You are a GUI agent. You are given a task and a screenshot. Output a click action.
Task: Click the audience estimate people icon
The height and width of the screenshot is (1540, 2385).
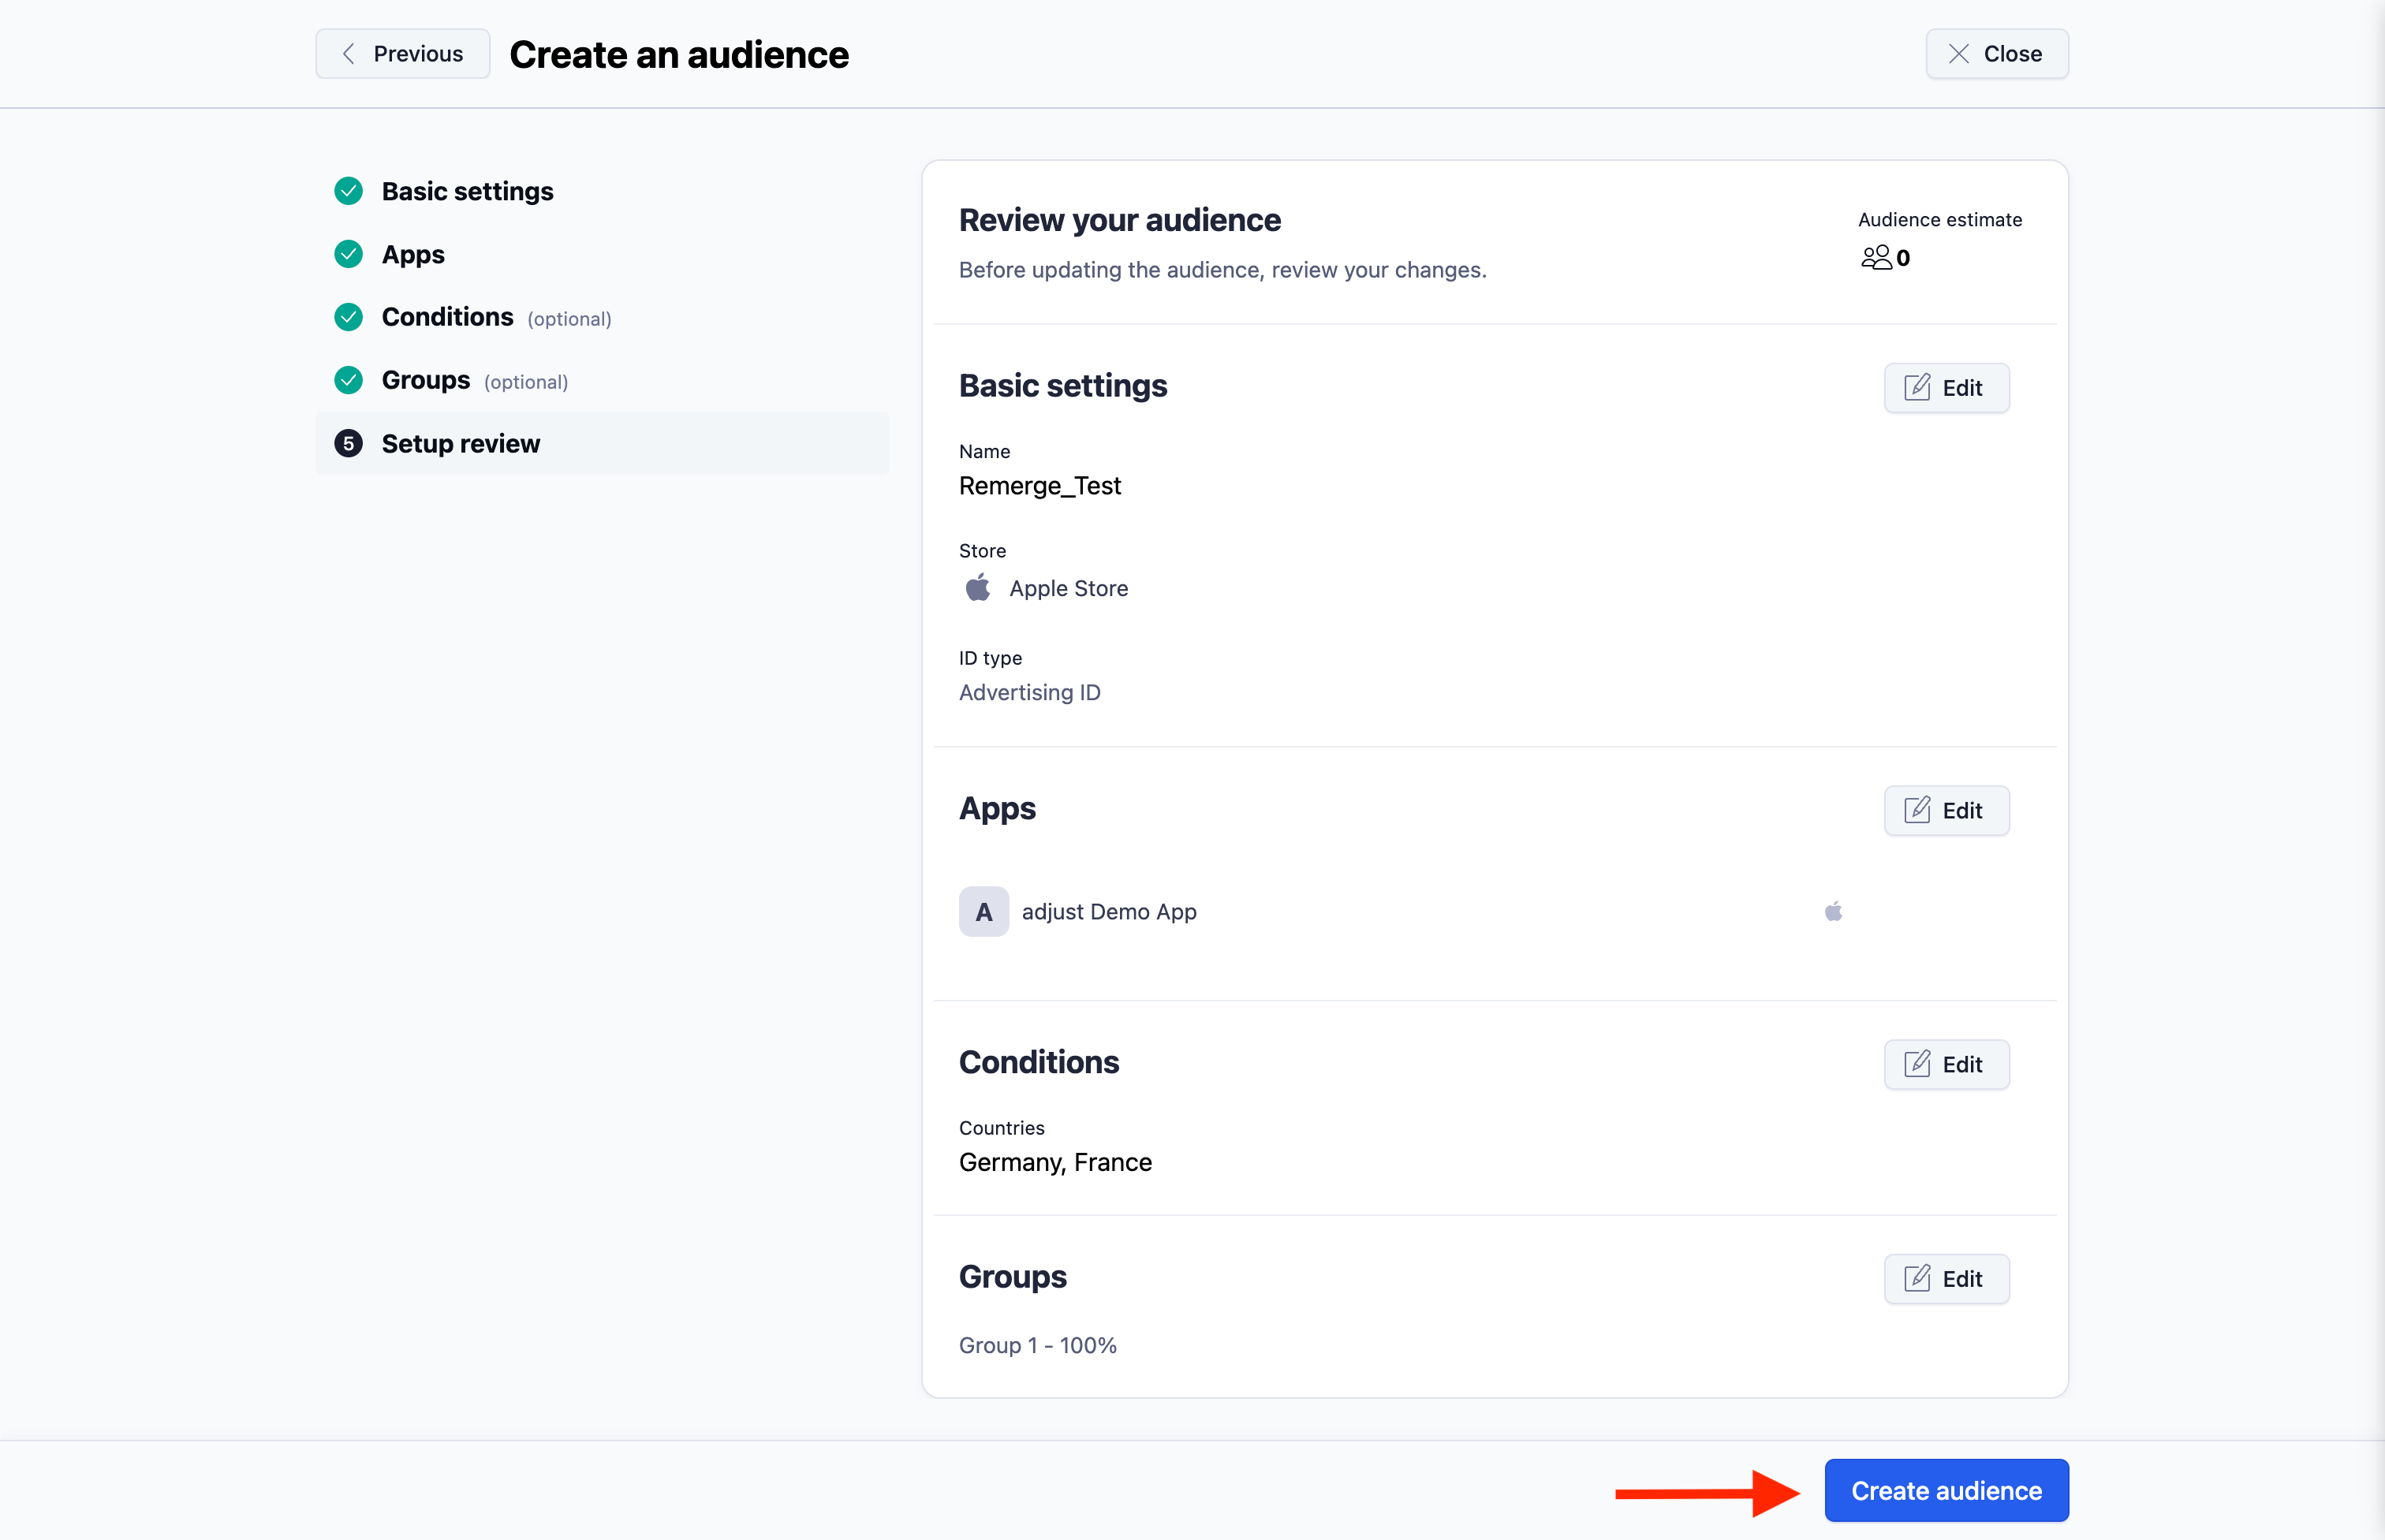point(1876,258)
